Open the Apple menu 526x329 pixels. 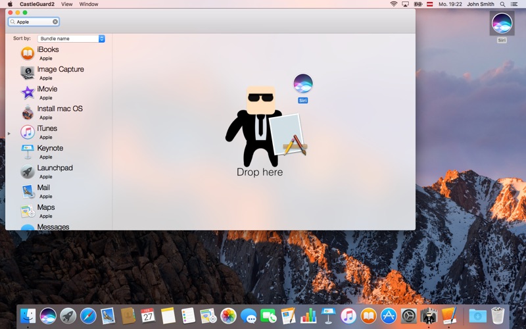click(10, 4)
